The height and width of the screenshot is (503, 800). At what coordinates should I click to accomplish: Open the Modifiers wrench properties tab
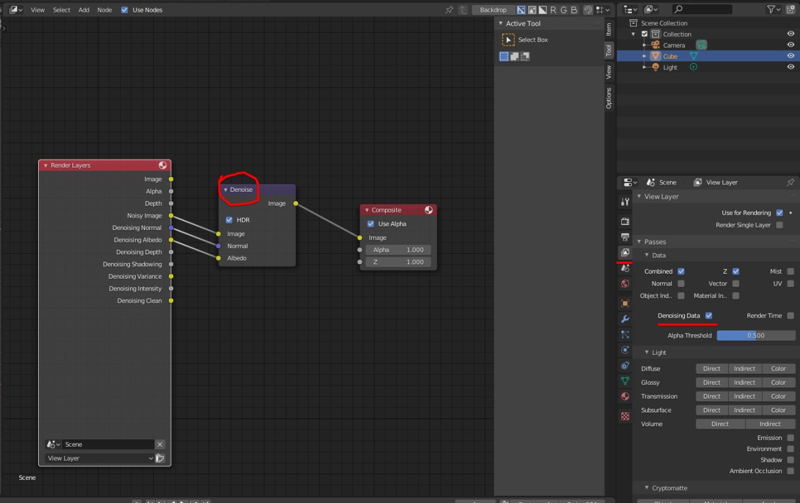(x=624, y=319)
